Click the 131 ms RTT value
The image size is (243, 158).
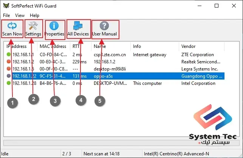pos(79,76)
